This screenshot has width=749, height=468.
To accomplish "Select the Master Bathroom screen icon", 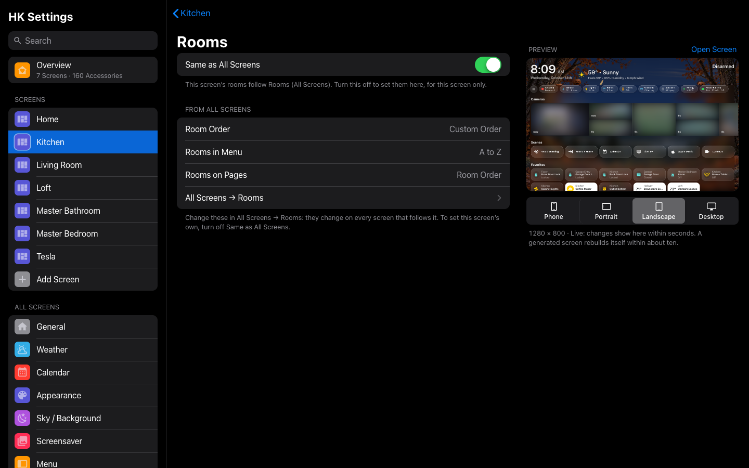I will click(22, 211).
